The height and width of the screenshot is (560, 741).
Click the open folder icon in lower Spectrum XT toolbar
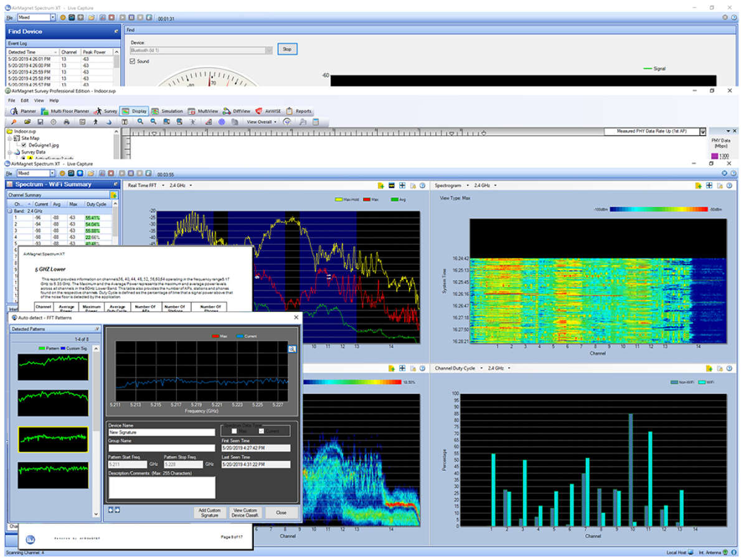click(x=90, y=174)
